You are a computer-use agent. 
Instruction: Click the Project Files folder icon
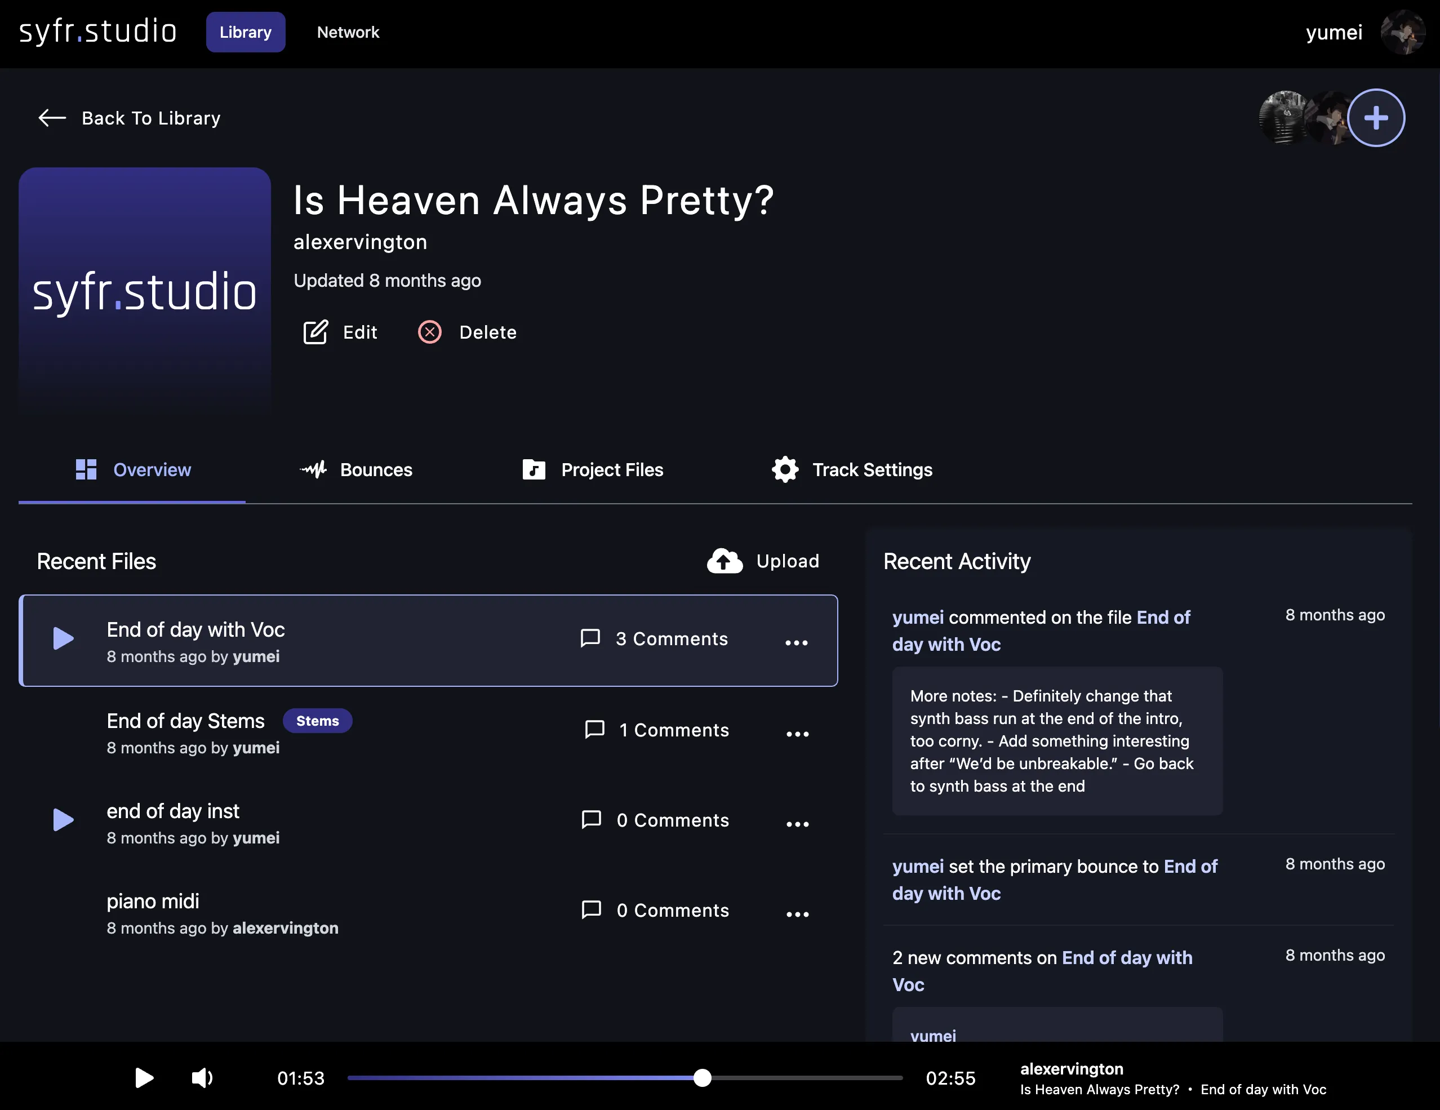(534, 469)
